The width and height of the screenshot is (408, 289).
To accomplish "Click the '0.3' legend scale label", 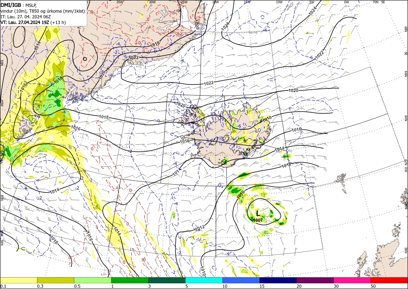I will pos(40,286).
